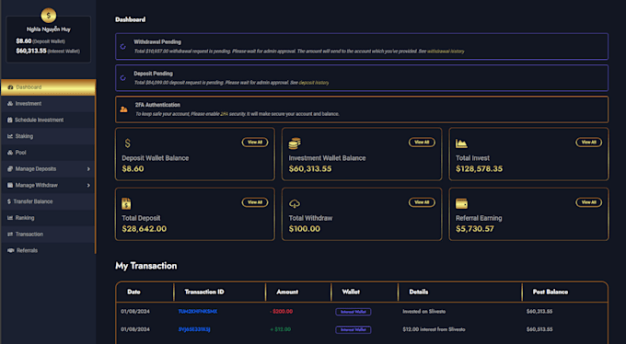Click the Dashboard gauge icon in sidebar
The height and width of the screenshot is (344, 626).
(x=10, y=87)
